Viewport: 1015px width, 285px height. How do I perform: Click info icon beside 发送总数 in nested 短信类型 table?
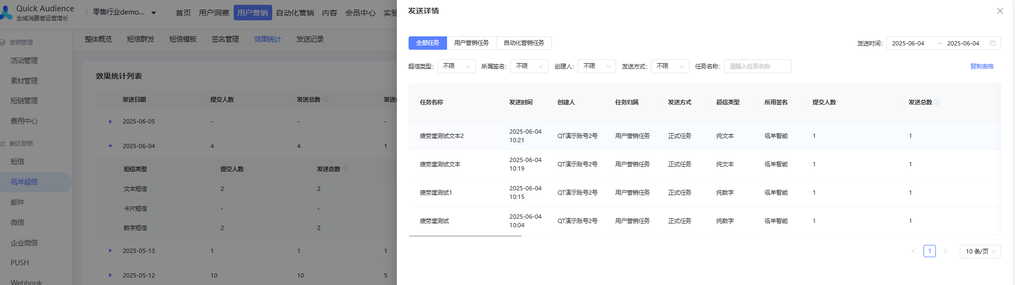pyautogui.click(x=345, y=169)
